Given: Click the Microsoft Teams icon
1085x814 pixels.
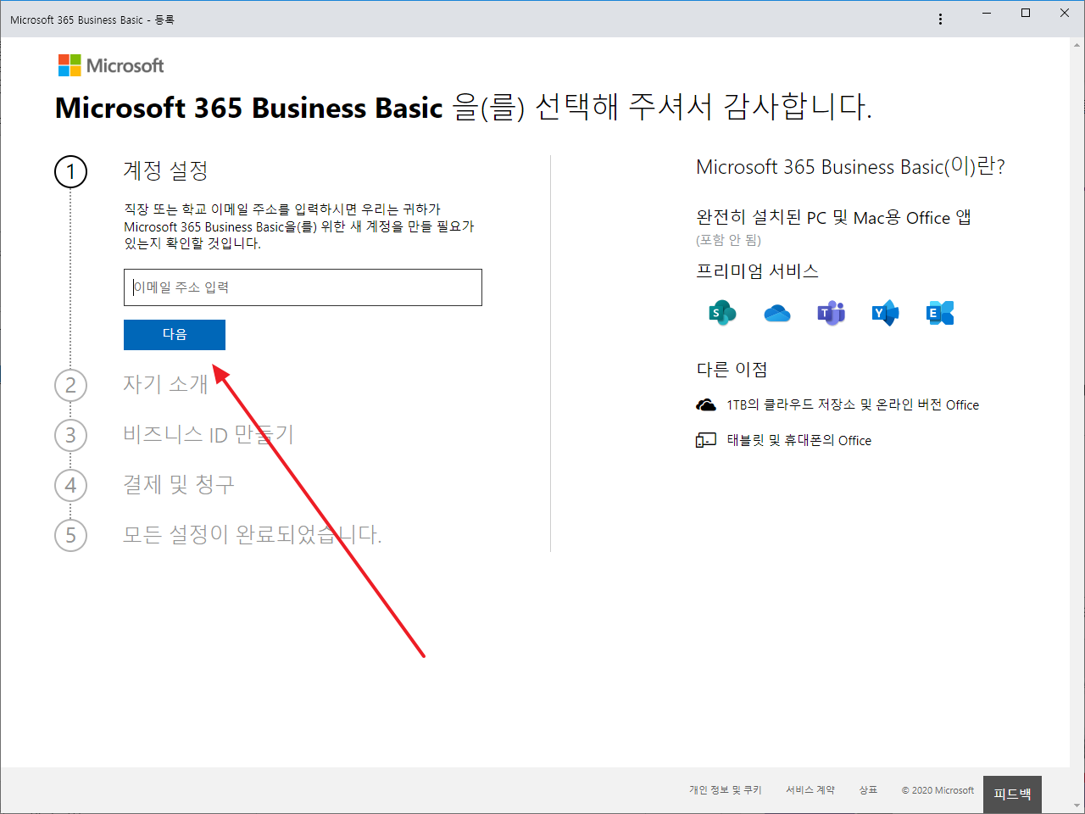Looking at the screenshot, I should click(x=831, y=313).
